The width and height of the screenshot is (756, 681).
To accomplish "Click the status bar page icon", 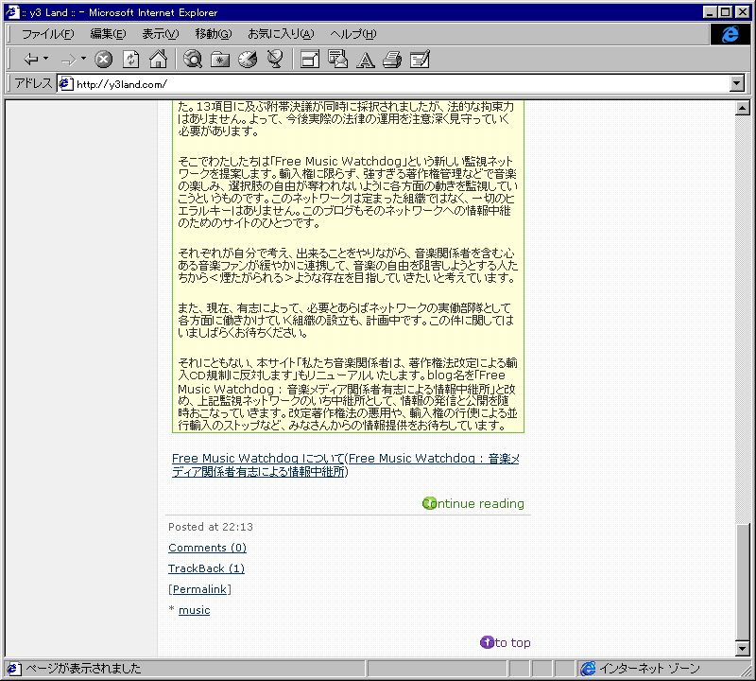I will pyautogui.click(x=13, y=669).
